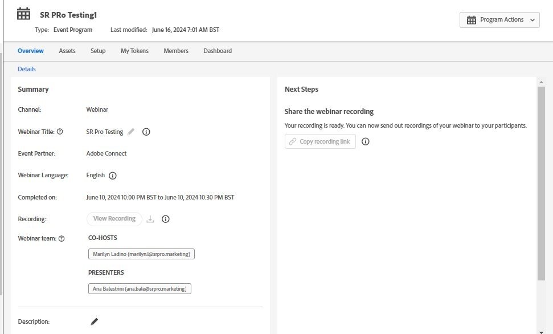Edit webinar title with pencil icon

coord(131,132)
